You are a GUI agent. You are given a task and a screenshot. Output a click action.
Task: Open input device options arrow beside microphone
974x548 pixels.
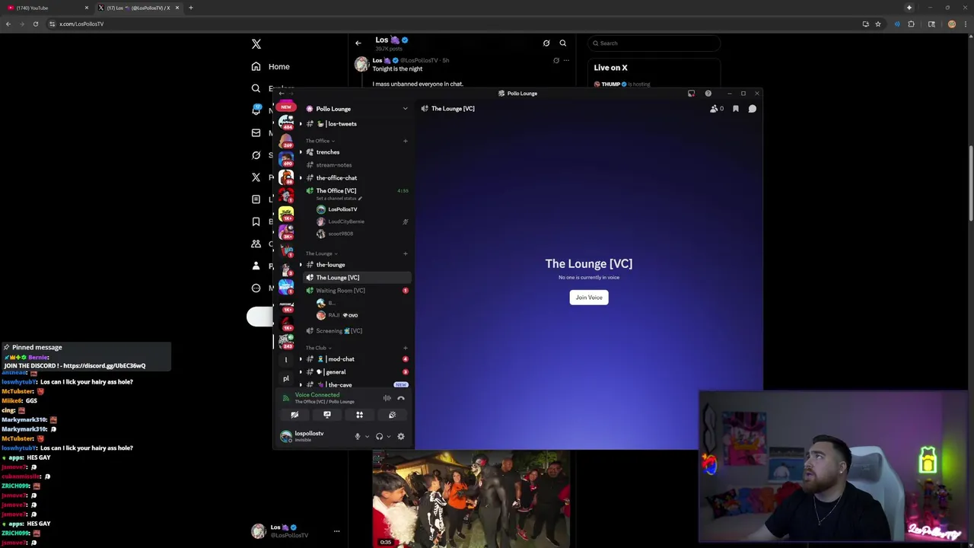pyautogui.click(x=367, y=436)
